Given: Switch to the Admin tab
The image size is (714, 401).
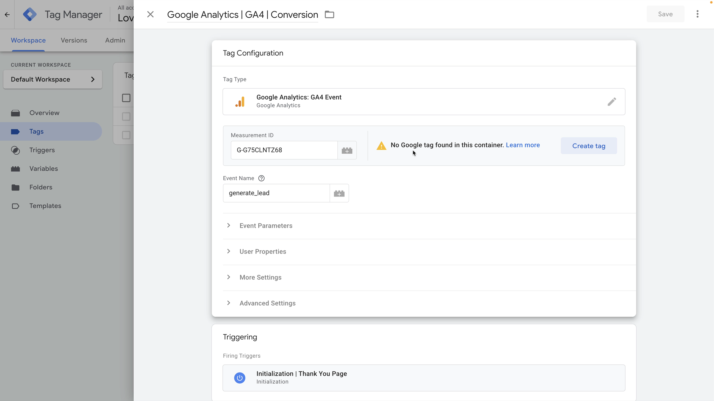Looking at the screenshot, I should [x=115, y=40].
